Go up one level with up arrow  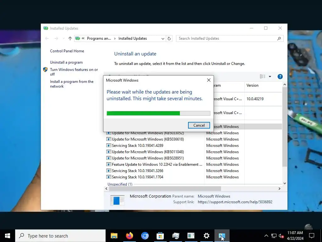click(70, 38)
